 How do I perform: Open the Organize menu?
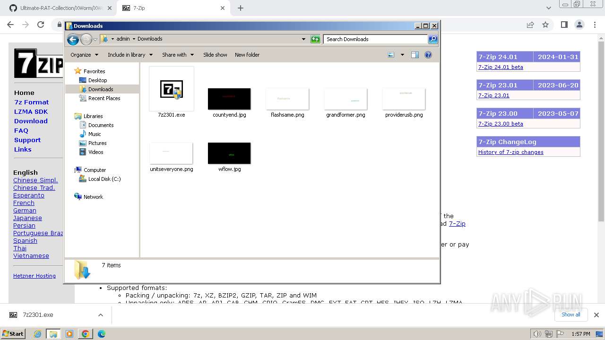click(85, 55)
